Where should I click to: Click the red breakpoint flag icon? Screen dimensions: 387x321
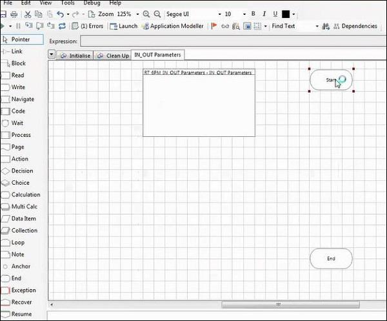(214, 26)
